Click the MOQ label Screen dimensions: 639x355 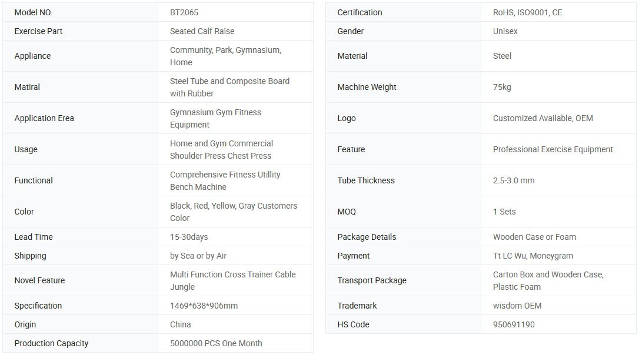point(347,212)
